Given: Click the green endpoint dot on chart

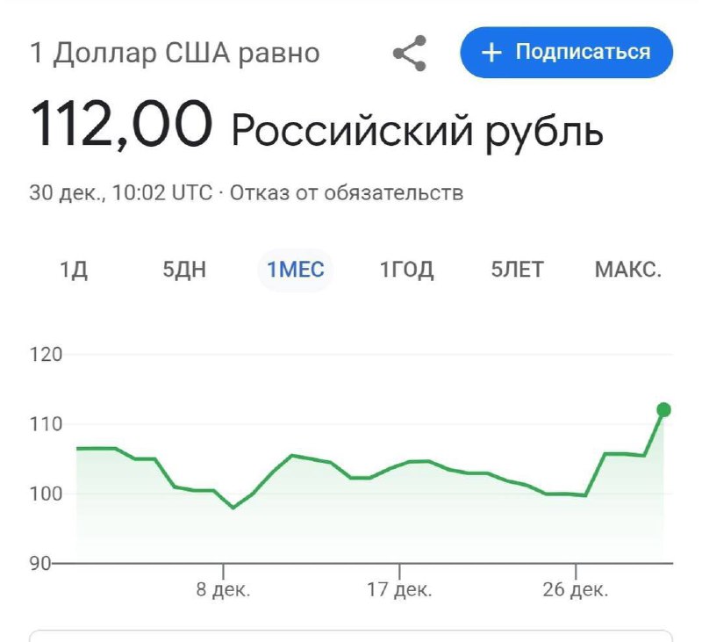Looking at the screenshot, I should point(663,409).
